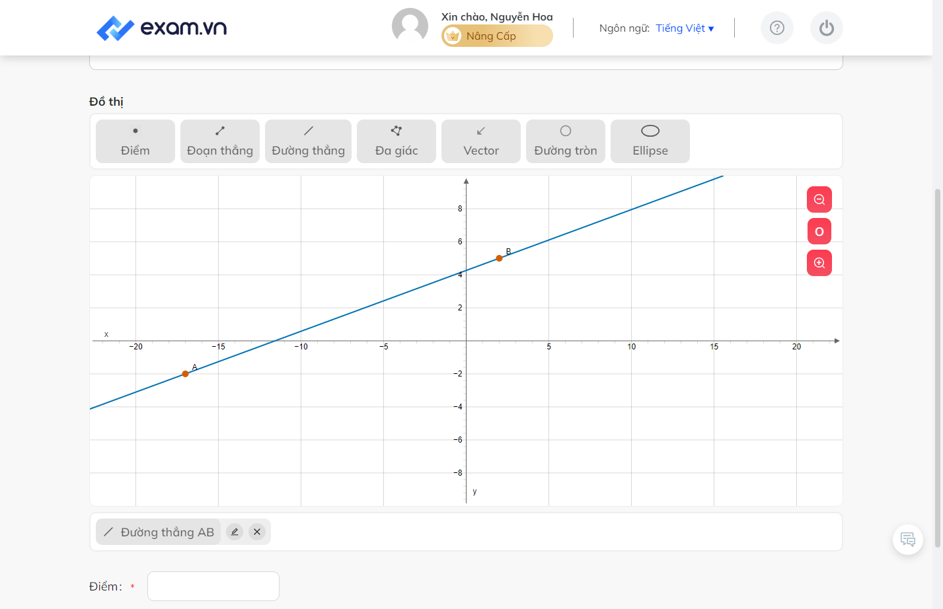Select the Điểm point tool
Image resolution: width=943 pixels, height=609 pixels.
135,141
